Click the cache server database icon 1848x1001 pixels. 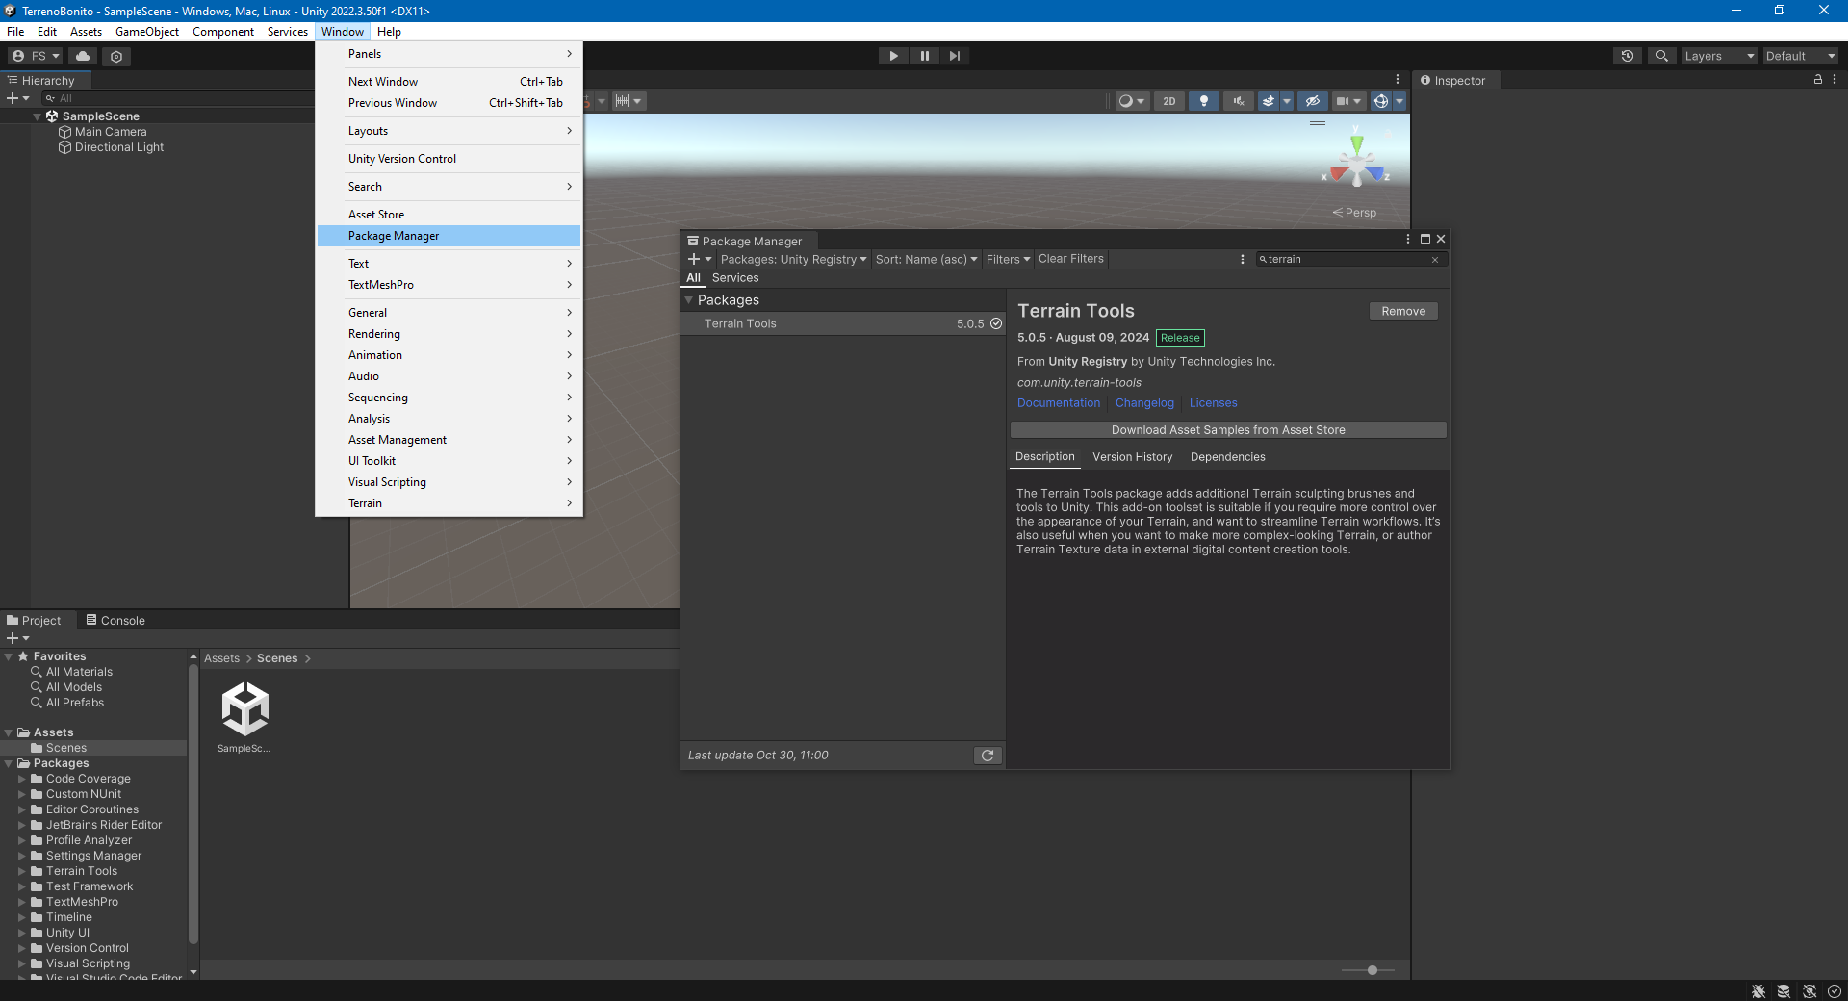(1784, 991)
